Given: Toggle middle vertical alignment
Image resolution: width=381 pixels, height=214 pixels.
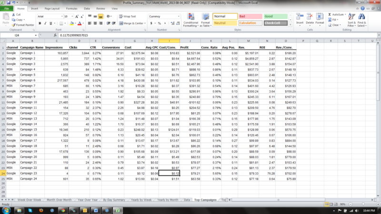Looking at the screenshot, I should coord(95,16).
